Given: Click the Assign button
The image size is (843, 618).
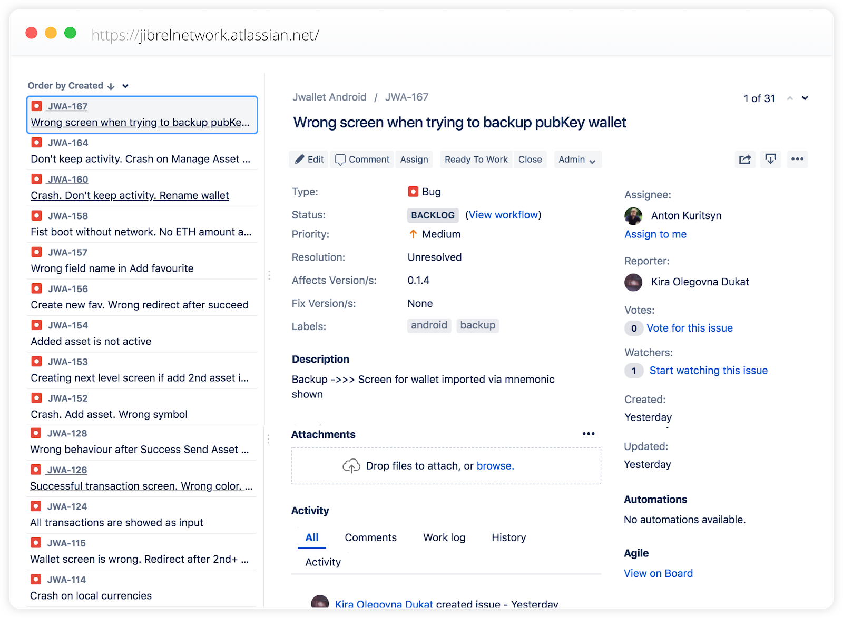Looking at the screenshot, I should (414, 160).
